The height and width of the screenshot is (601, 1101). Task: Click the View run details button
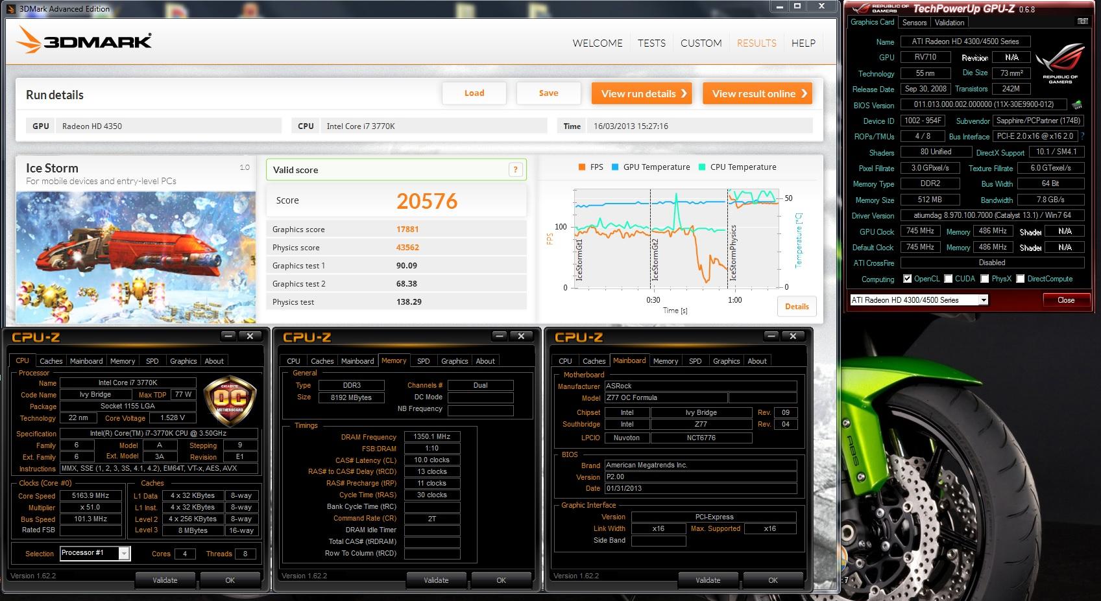[x=642, y=93]
